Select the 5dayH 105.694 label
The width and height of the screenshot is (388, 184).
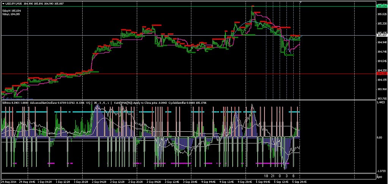pyautogui.click(x=12, y=11)
